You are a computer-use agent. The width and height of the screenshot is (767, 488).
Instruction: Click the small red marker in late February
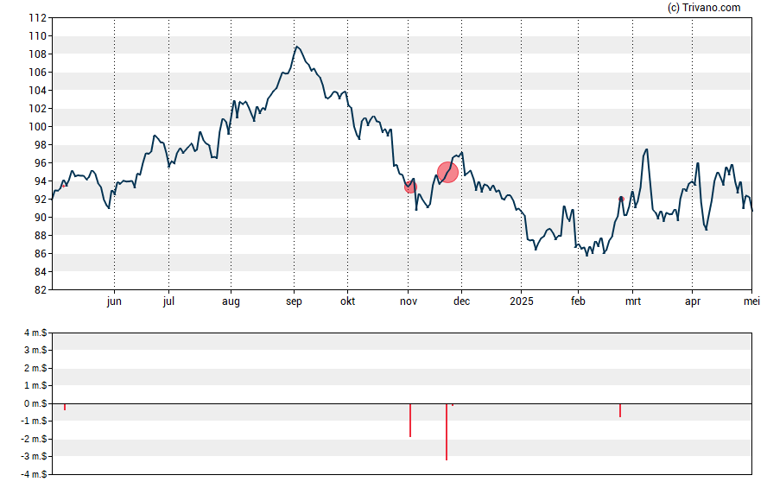tap(621, 199)
